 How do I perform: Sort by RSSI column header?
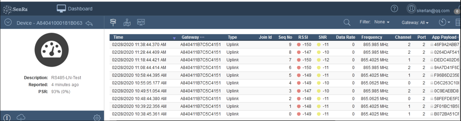coord(303,37)
